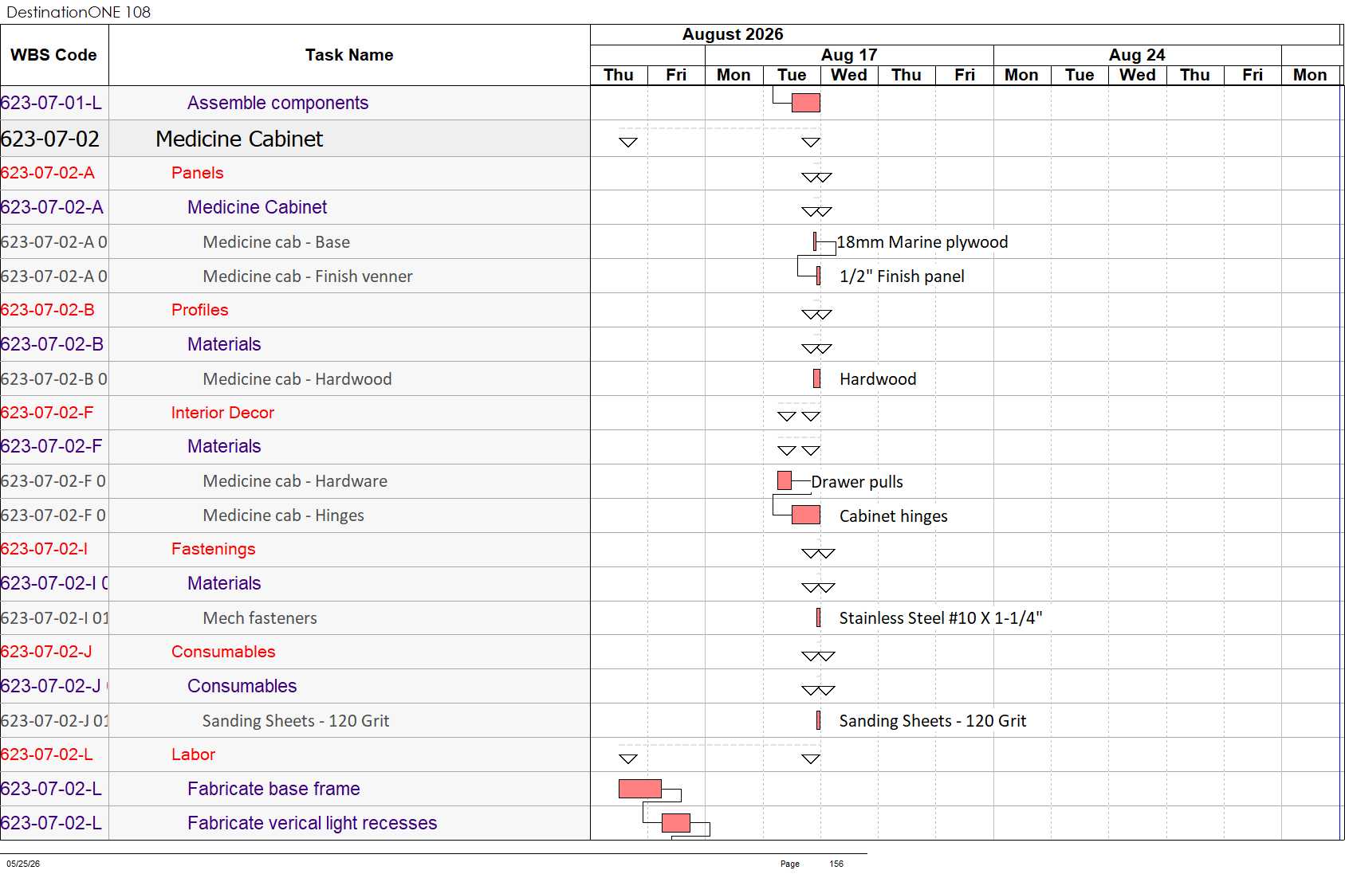Select the WBS Code column header
The image size is (1345, 874).
tap(54, 55)
